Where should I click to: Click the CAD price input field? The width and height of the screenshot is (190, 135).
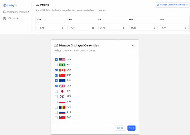pos(82,28)
